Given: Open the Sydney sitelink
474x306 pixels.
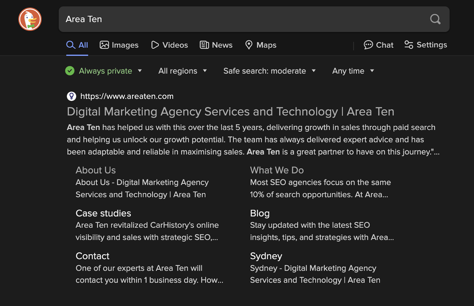Looking at the screenshot, I should pos(266,256).
